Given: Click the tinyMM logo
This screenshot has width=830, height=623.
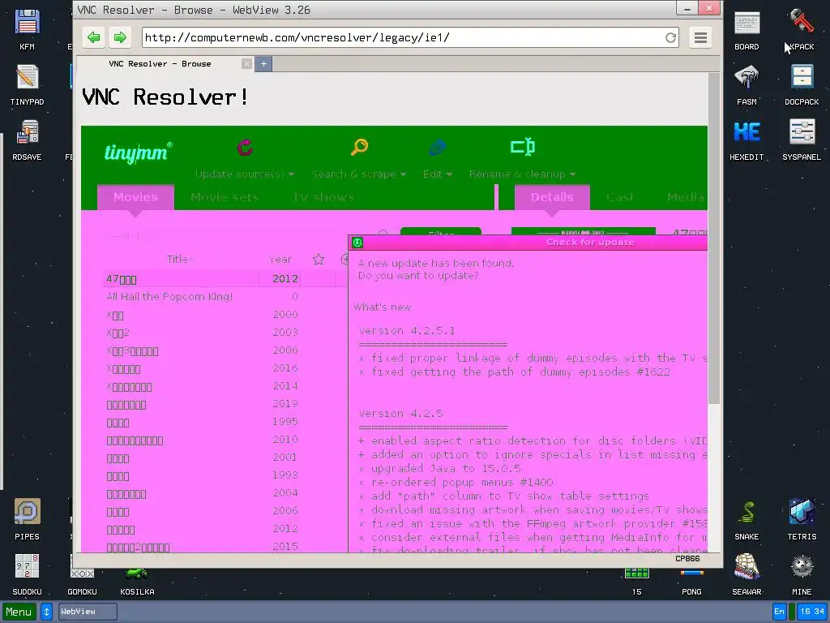Looking at the screenshot, I should (x=138, y=153).
